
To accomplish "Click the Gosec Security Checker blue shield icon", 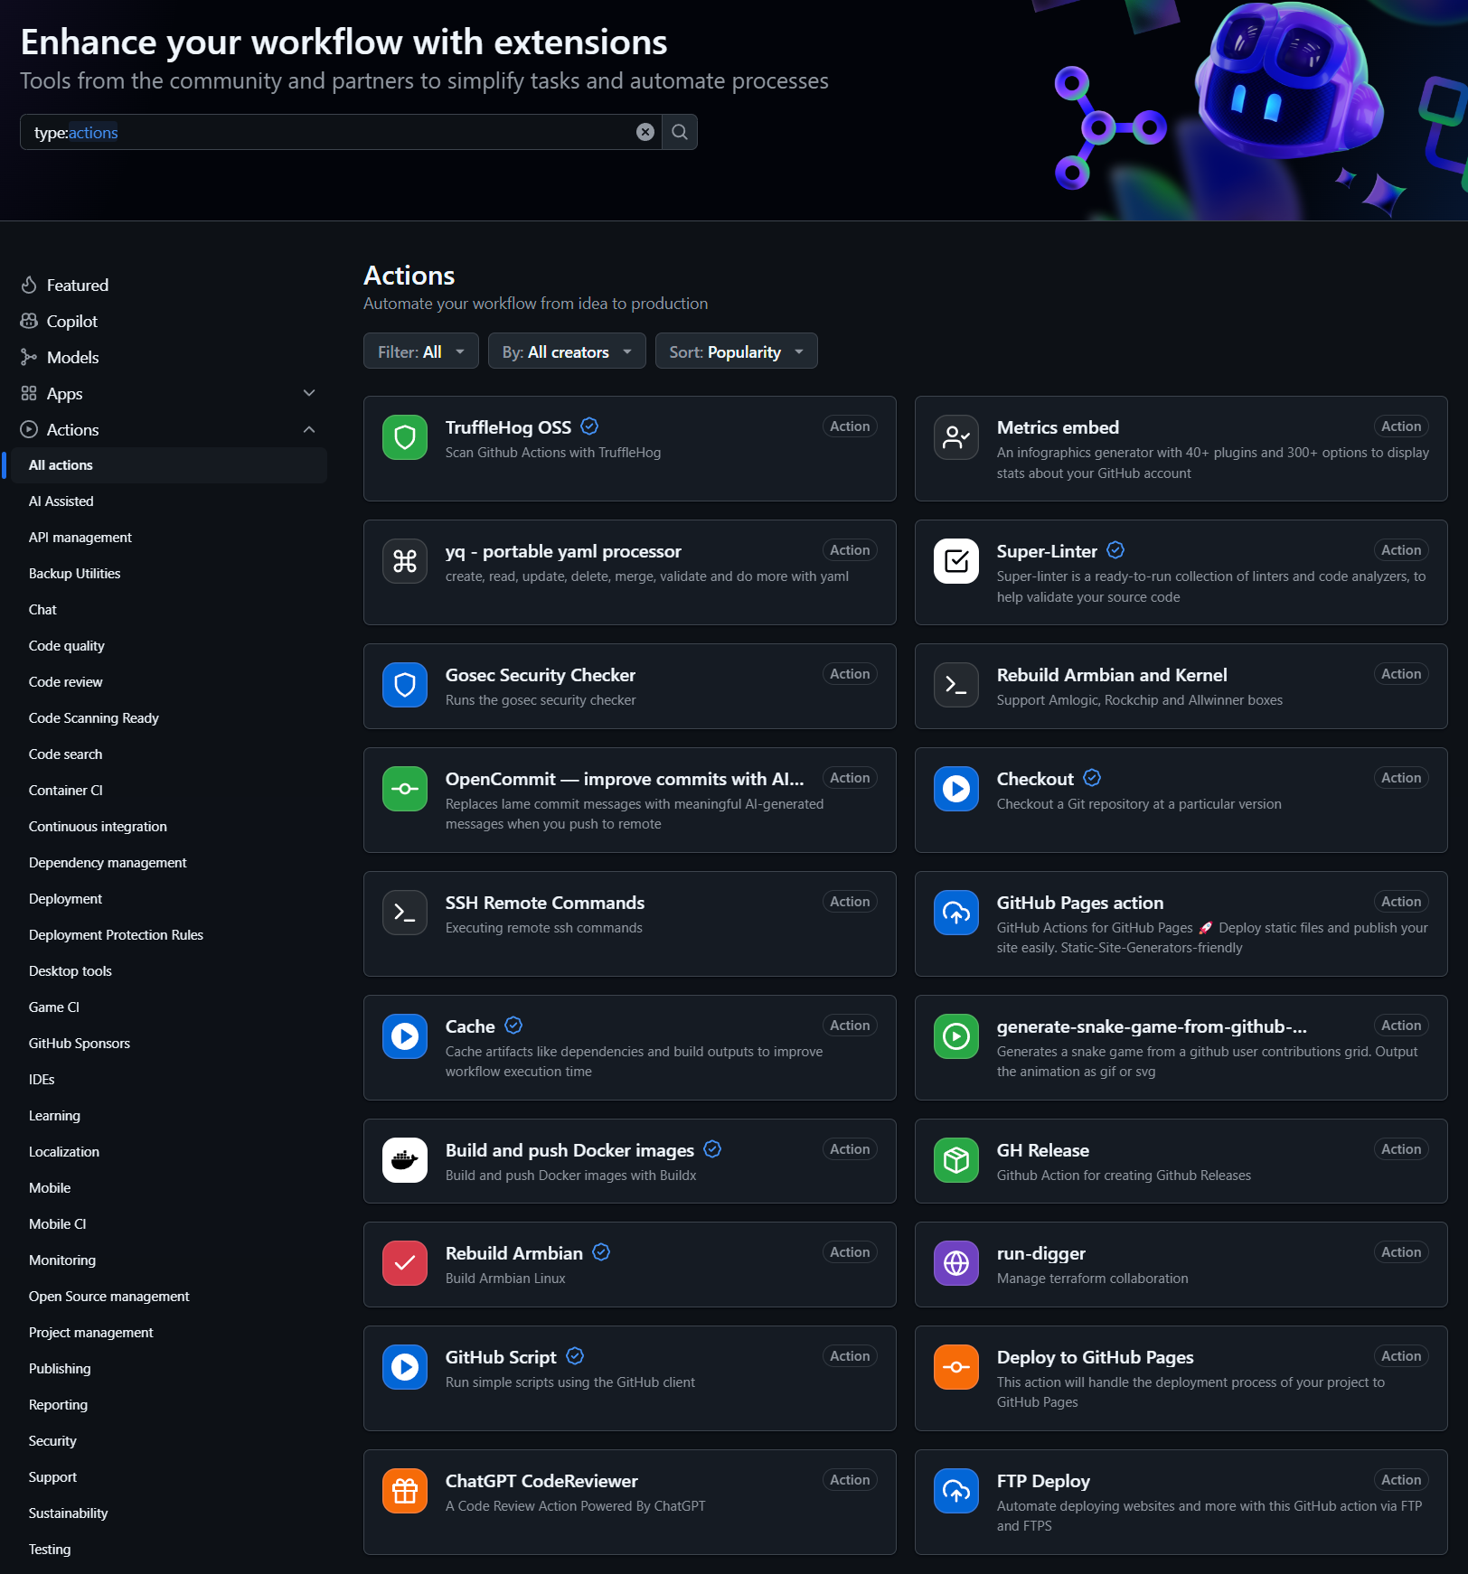I will pyautogui.click(x=405, y=685).
